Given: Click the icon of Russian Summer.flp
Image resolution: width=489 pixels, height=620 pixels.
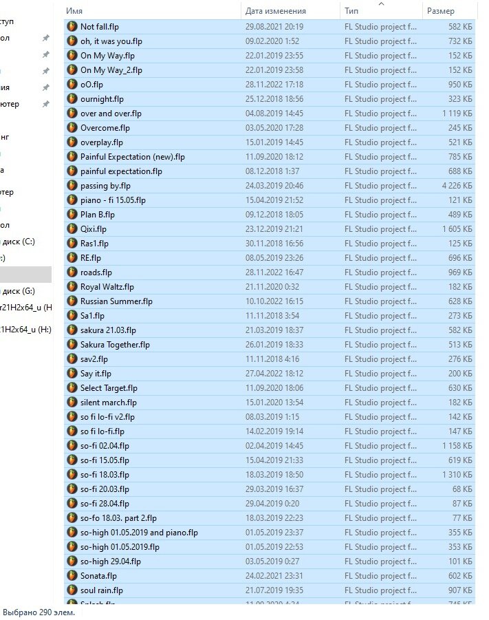Looking at the screenshot, I should pyautogui.click(x=72, y=301).
